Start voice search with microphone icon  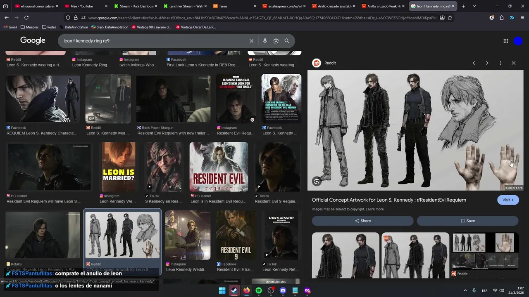pyautogui.click(x=265, y=41)
